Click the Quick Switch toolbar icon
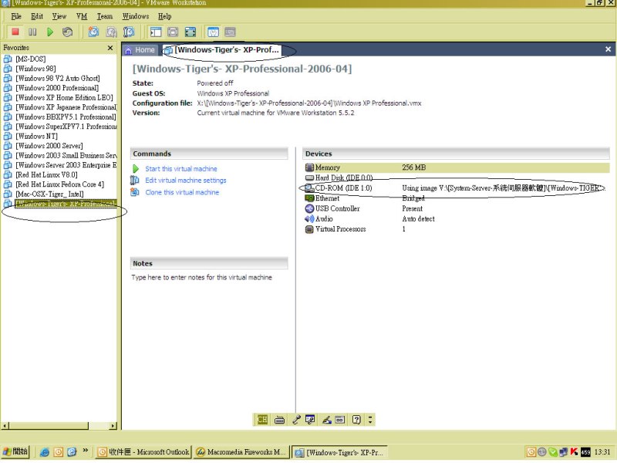Viewport: 617px width, 463px height. (x=173, y=32)
